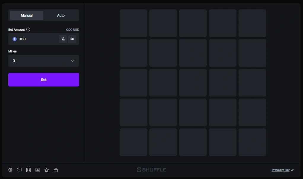Open the Mines count dropdown
Screen dimensions: 303x179
pyautogui.click(x=44, y=61)
